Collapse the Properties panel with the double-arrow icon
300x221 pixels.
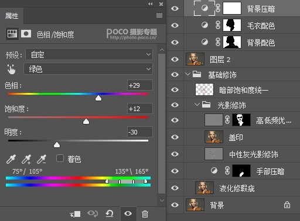click(x=150, y=4)
